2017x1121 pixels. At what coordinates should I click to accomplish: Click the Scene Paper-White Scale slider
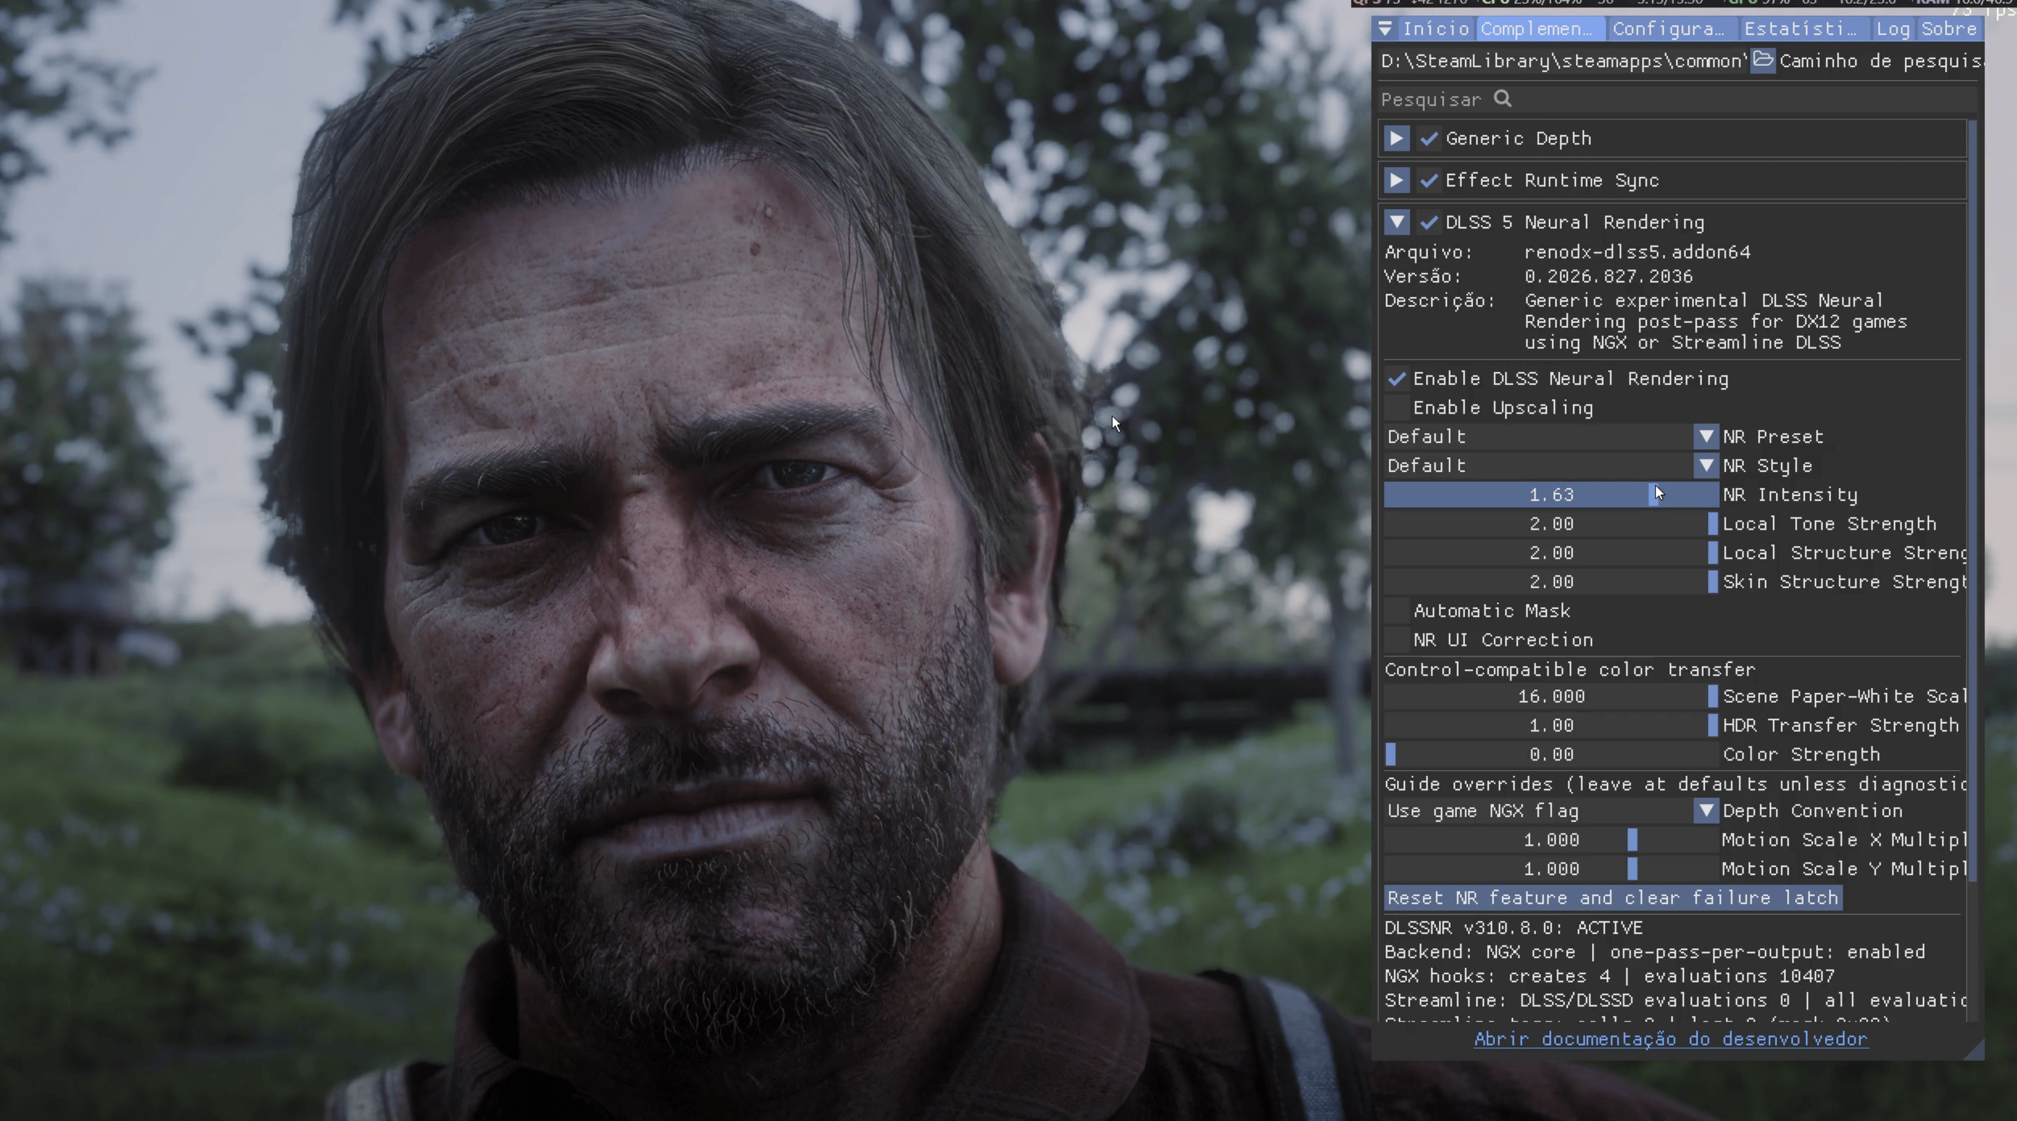(x=1551, y=696)
